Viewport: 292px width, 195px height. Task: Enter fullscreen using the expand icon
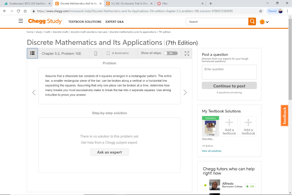(186, 53)
